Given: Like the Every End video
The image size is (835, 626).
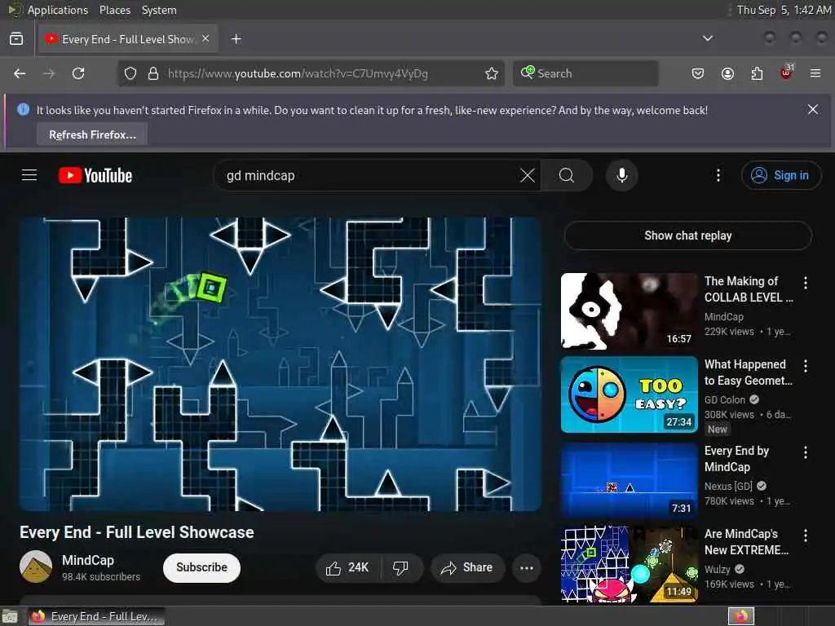Looking at the screenshot, I should pos(347,567).
